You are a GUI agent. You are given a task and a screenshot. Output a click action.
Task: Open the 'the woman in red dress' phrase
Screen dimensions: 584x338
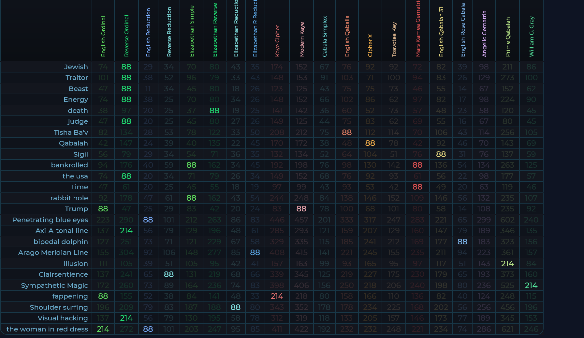[47, 329]
